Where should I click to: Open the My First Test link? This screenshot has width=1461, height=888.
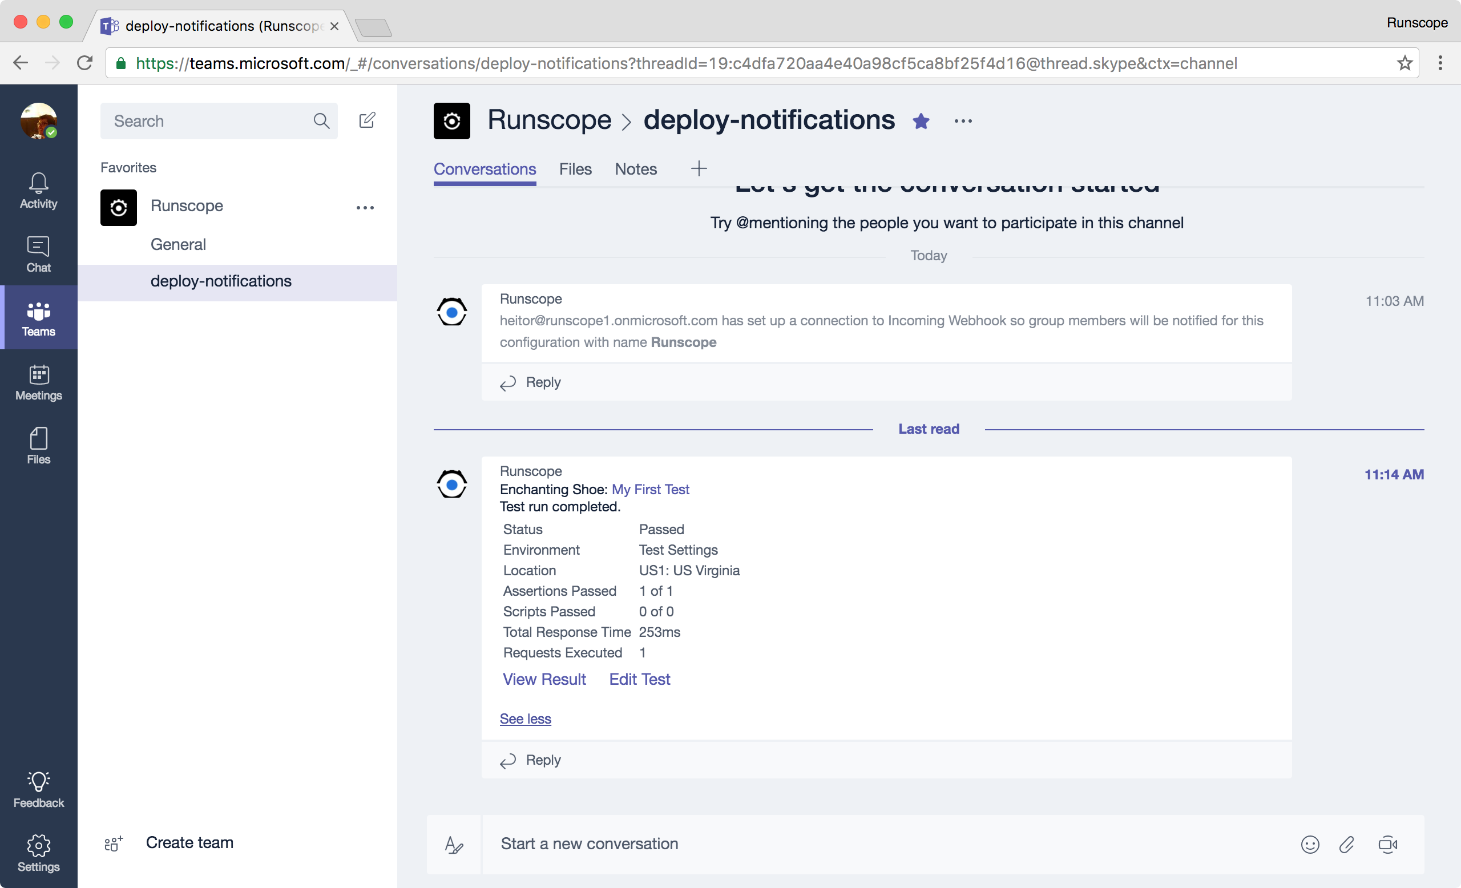[651, 489]
